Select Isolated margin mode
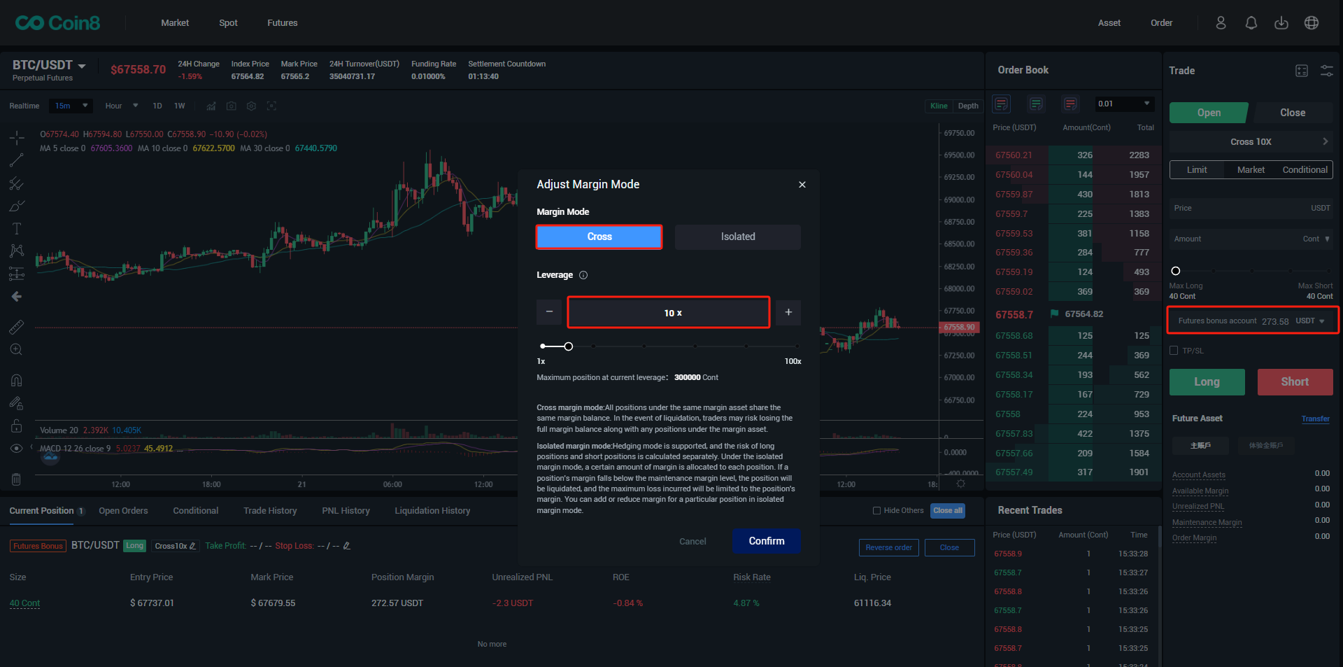1343x667 pixels. (x=737, y=237)
